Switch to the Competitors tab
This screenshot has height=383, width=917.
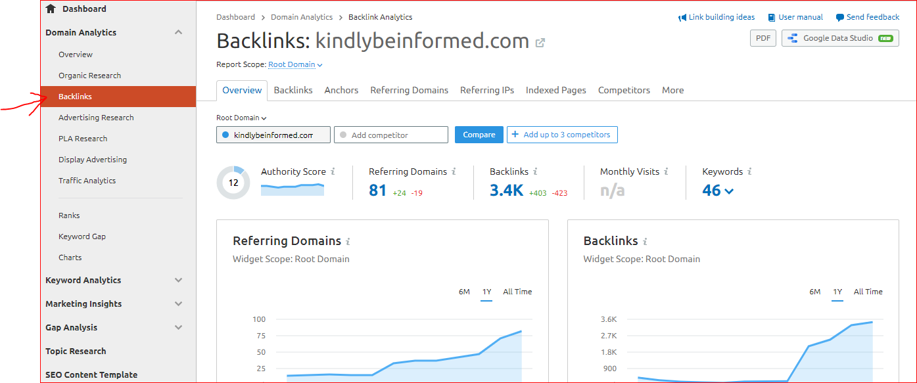624,90
